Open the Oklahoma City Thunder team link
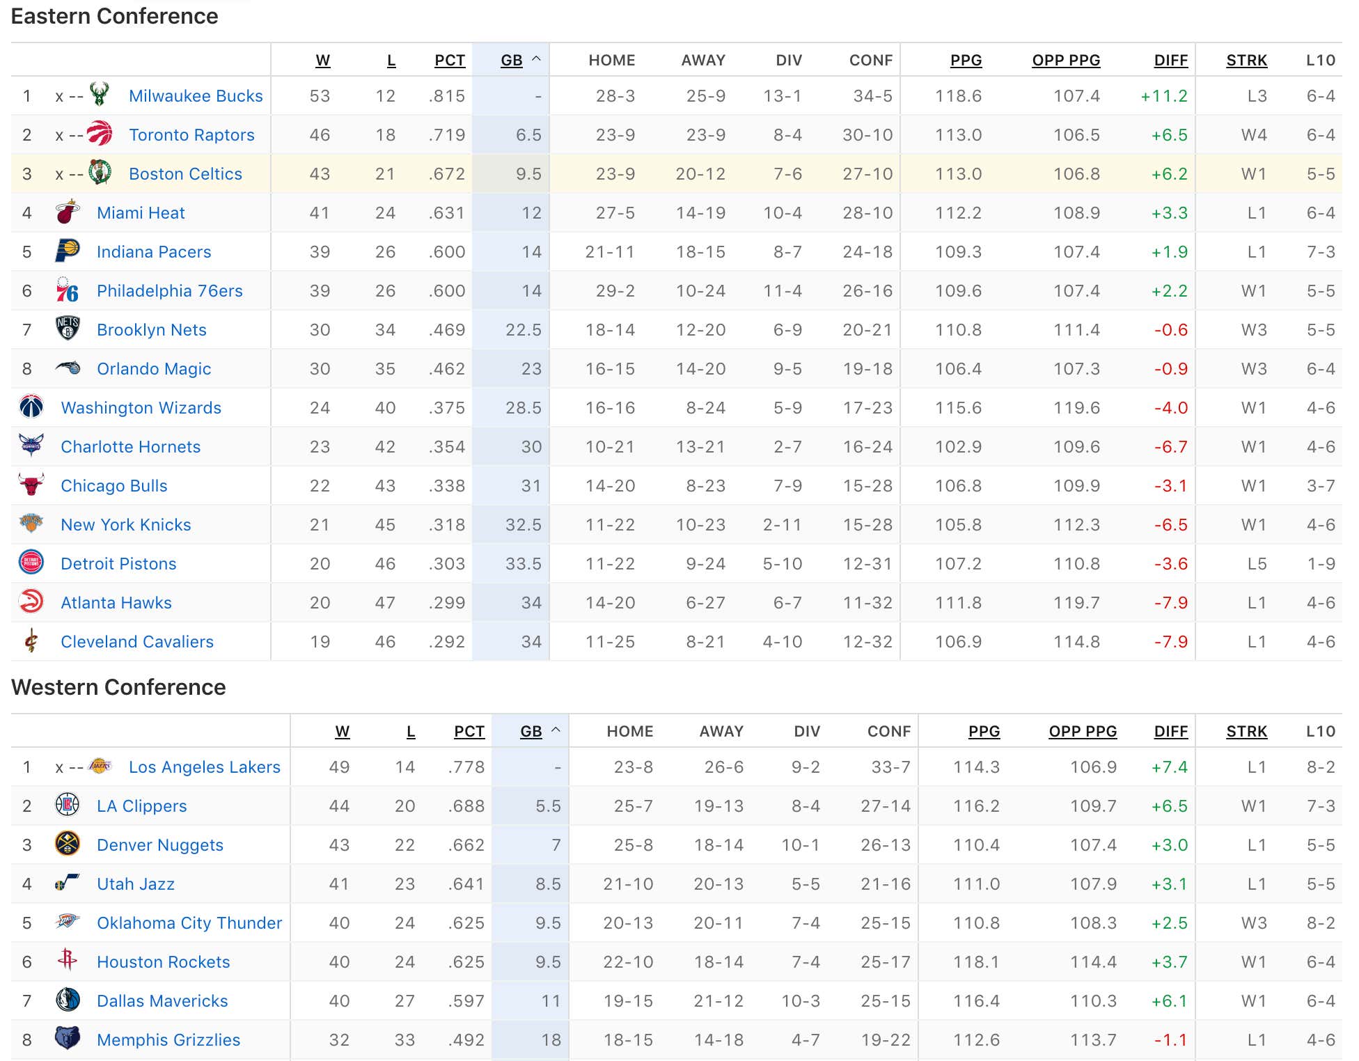 tap(189, 923)
